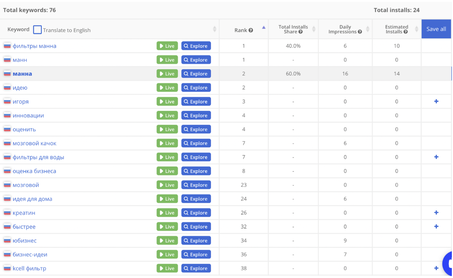This screenshot has width=453, height=278.
Task: Open keyword link бизнес-идеи
Action: tap(30, 254)
